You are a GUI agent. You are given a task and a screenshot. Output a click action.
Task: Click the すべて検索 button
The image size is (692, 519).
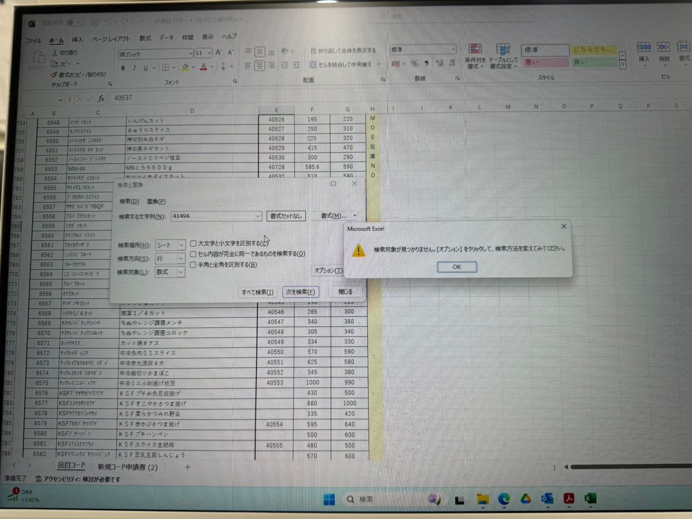coord(257,292)
